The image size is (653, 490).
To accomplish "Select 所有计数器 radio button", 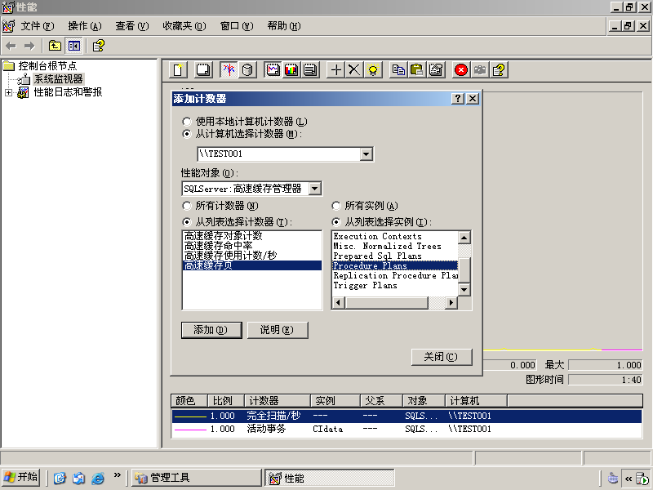I will pos(187,206).
